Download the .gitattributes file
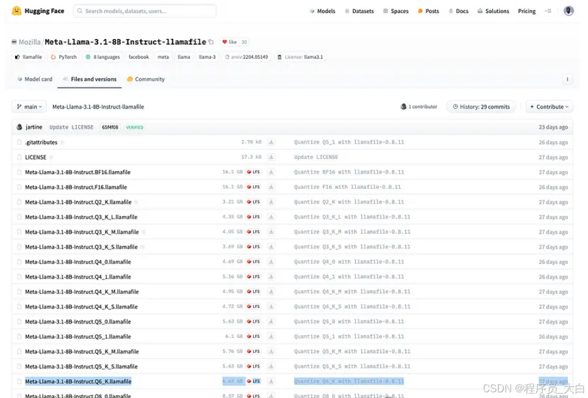The width and height of the screenshot is (588, 398). pyautogui.click(x=271, y=142)
